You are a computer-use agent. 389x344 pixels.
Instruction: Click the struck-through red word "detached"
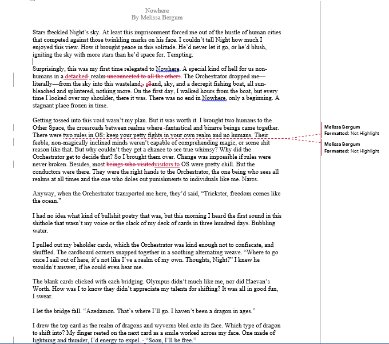tap(77, 76)
